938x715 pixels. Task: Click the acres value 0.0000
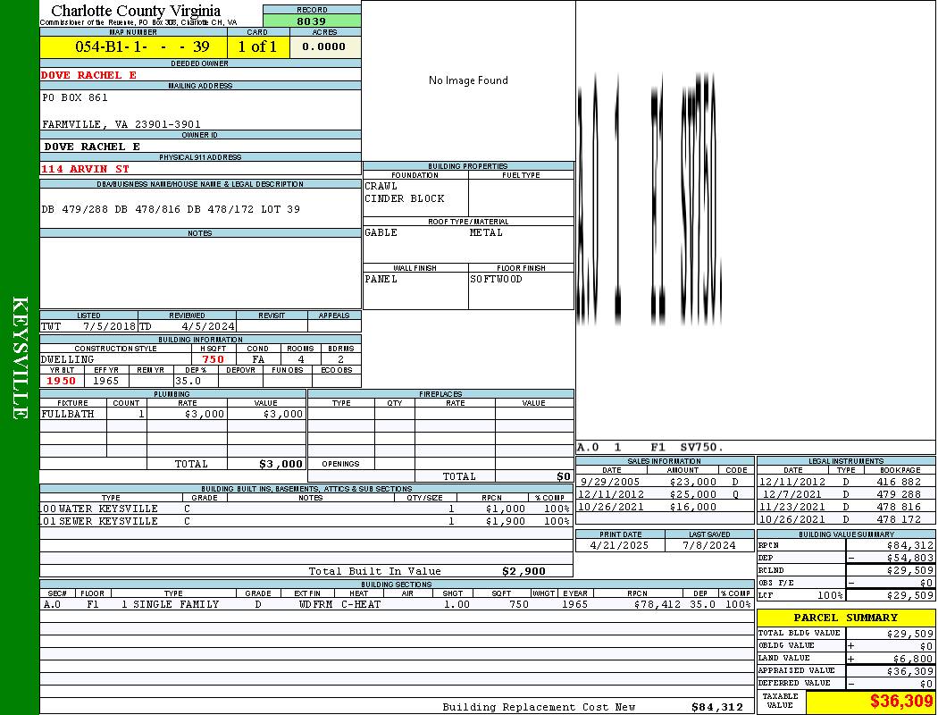(x=323, y=47)
